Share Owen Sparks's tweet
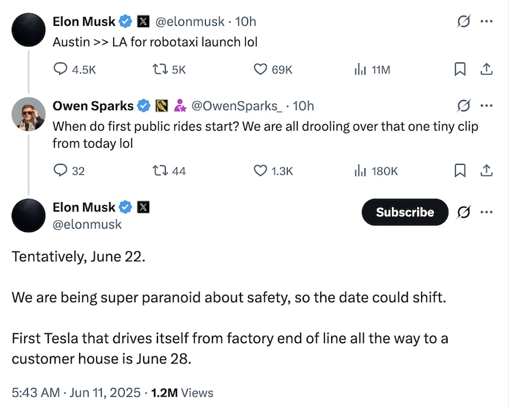The height and width of the screenshot is (409, 511). [x=486, y=171]
